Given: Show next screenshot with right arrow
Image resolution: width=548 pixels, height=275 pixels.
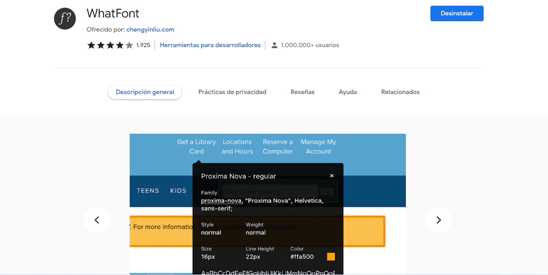Looking at the screenshot, I should pyautogui.click(x=438, y=220).
